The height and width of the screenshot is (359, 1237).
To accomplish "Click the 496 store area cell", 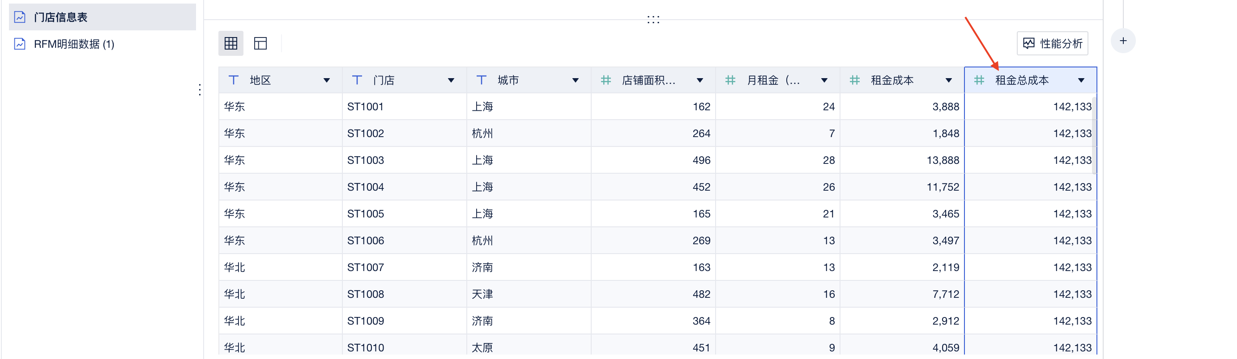I will pyautogui.click(x=653, y=160).
